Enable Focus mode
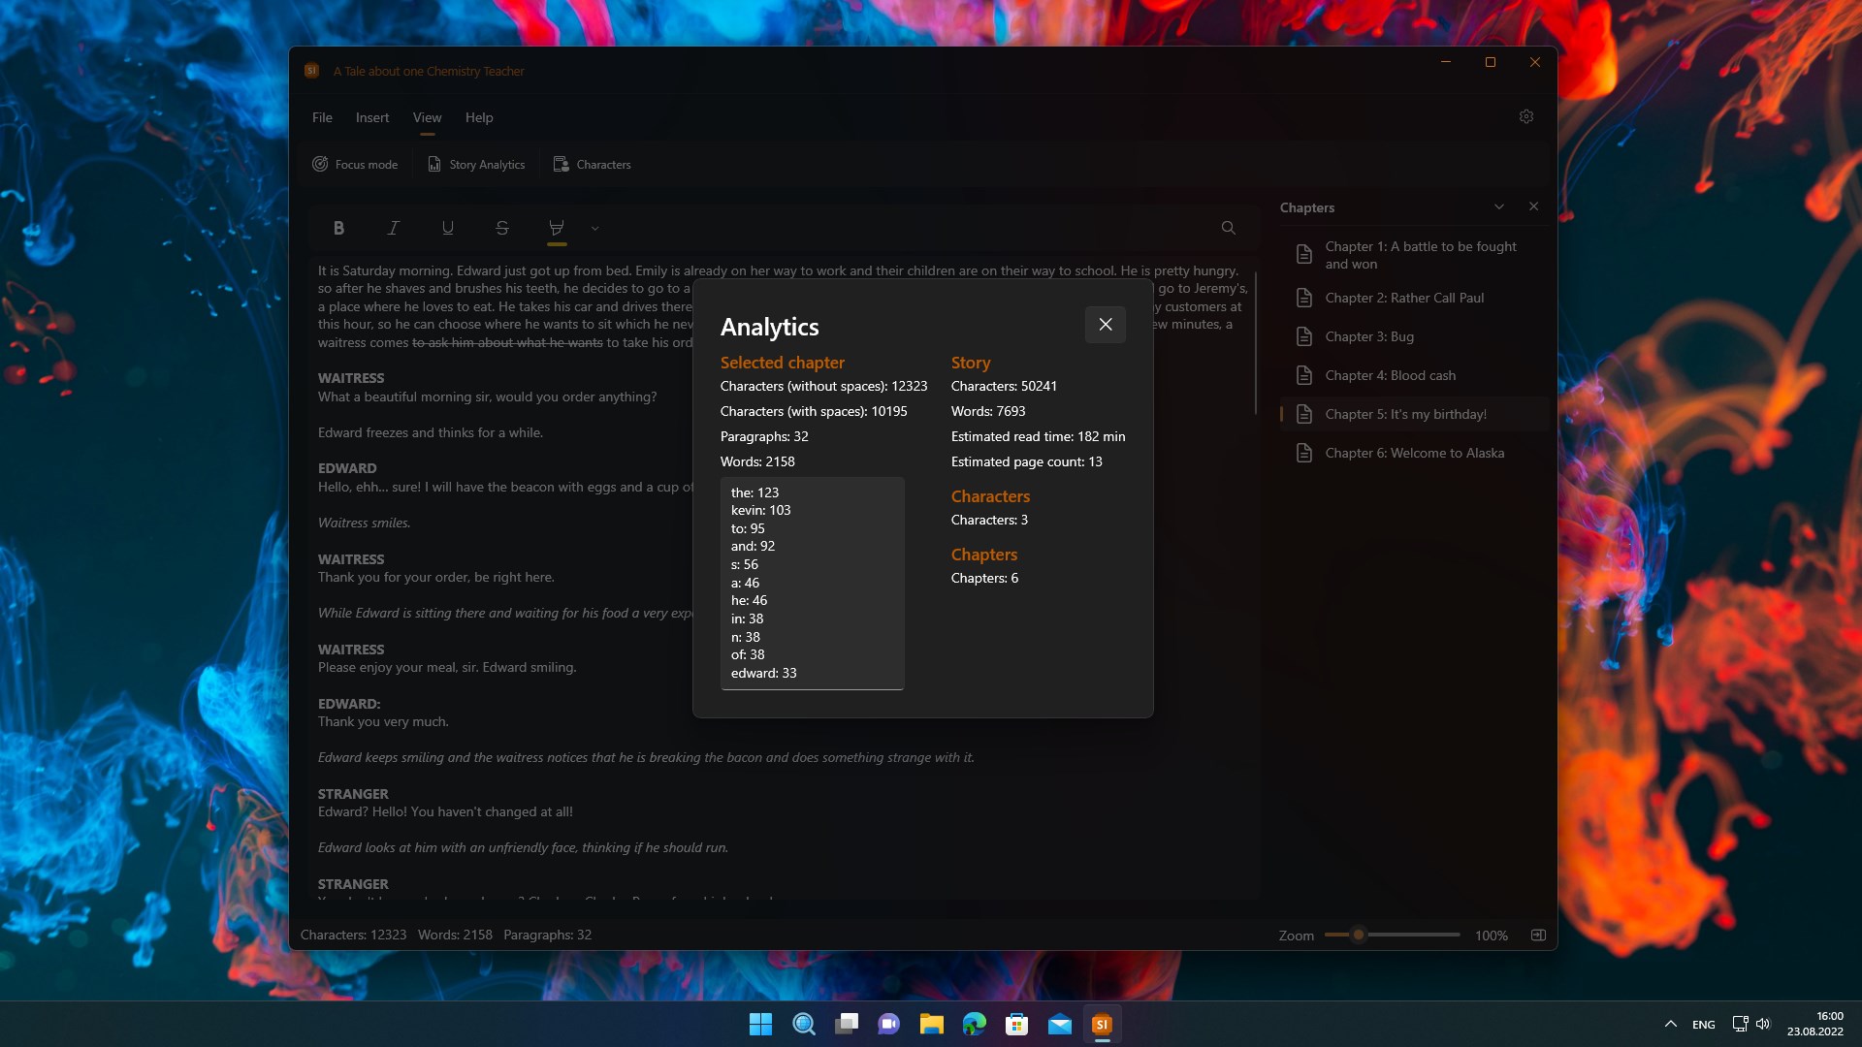This screenshot has width=1862, height=1047. pyautogui.click(x=355, y=165)
